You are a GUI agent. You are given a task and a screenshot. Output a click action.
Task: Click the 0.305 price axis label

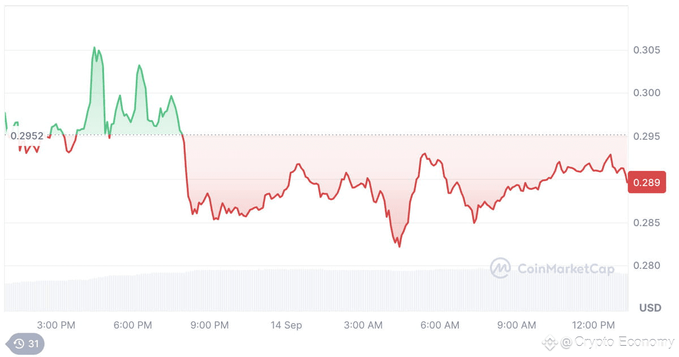(x=646, y=50)
